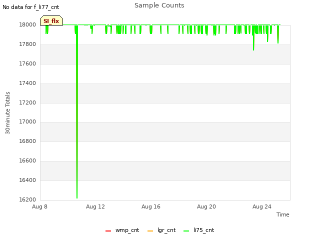
Task: Click the '30minute Totals' y-axis title
Action: coord(7,113)
